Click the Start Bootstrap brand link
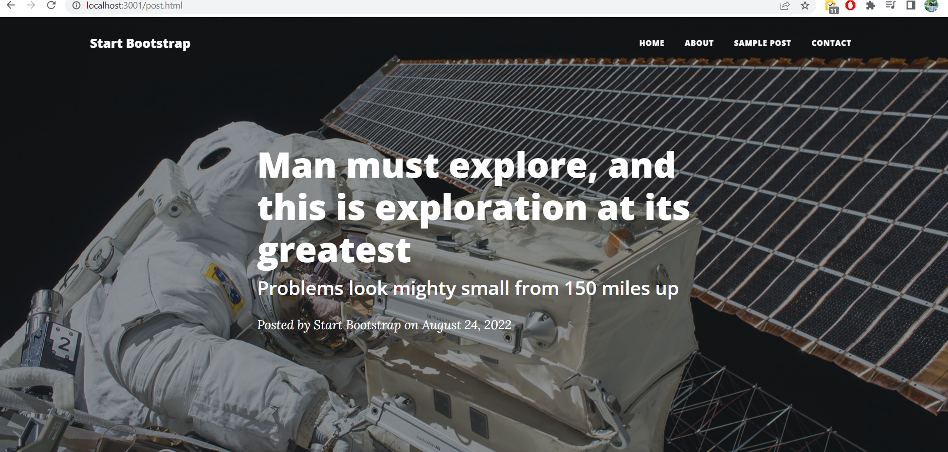Image resolution: width=948 pixels, height=452 pixels. pyautogui.click(x=140, y=44)
